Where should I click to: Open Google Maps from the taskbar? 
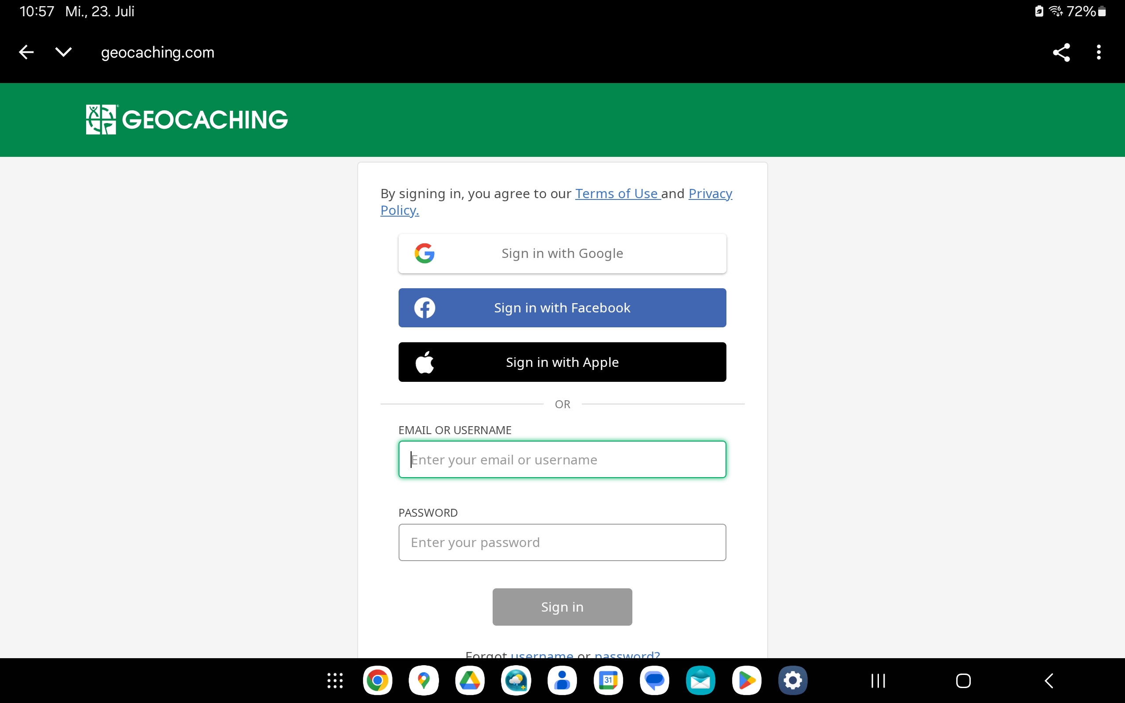424,681
